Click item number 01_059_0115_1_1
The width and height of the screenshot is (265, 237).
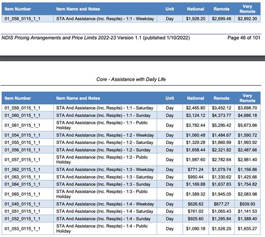tap(22, 108)
